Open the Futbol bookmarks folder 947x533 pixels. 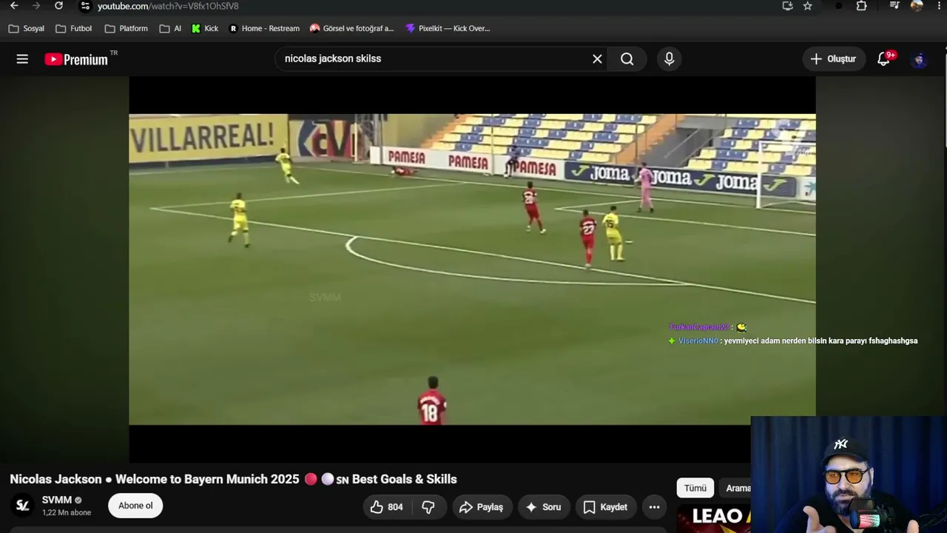(x=74, y=29)
